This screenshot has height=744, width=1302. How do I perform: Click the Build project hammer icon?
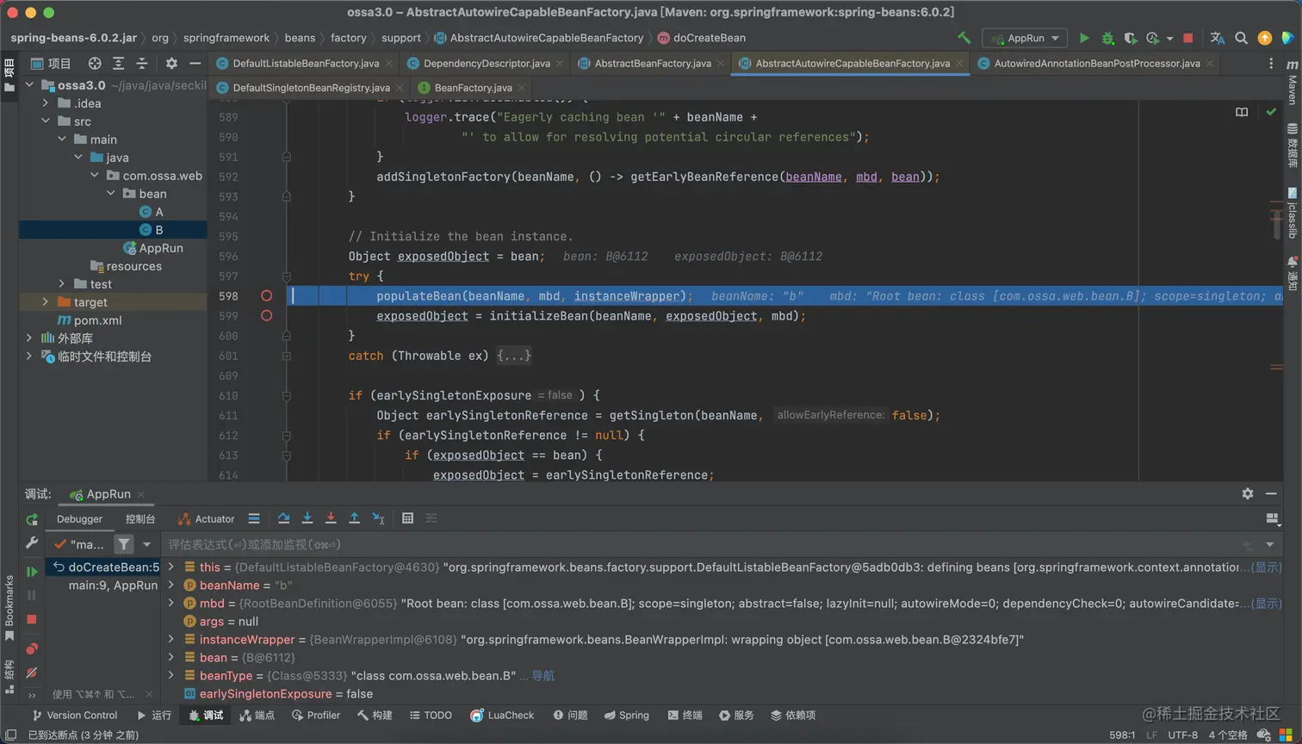964,38
